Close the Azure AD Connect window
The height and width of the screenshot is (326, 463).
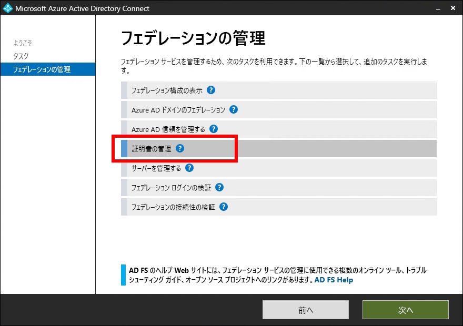click(453, 8)
